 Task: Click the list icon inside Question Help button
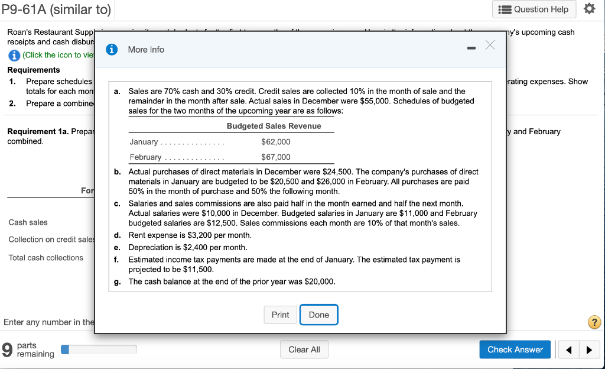click(x=505, y=9)
